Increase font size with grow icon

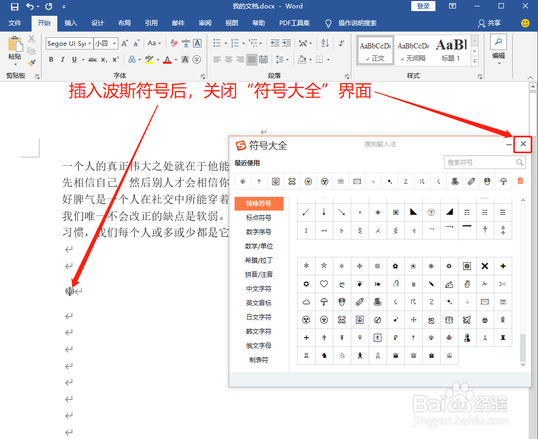click(125, 43)
